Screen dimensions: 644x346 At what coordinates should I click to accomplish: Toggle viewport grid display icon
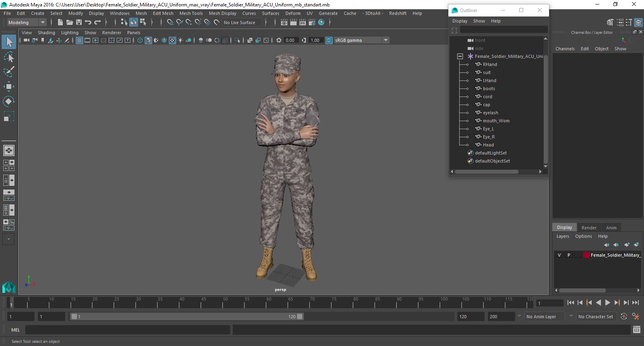79,40
